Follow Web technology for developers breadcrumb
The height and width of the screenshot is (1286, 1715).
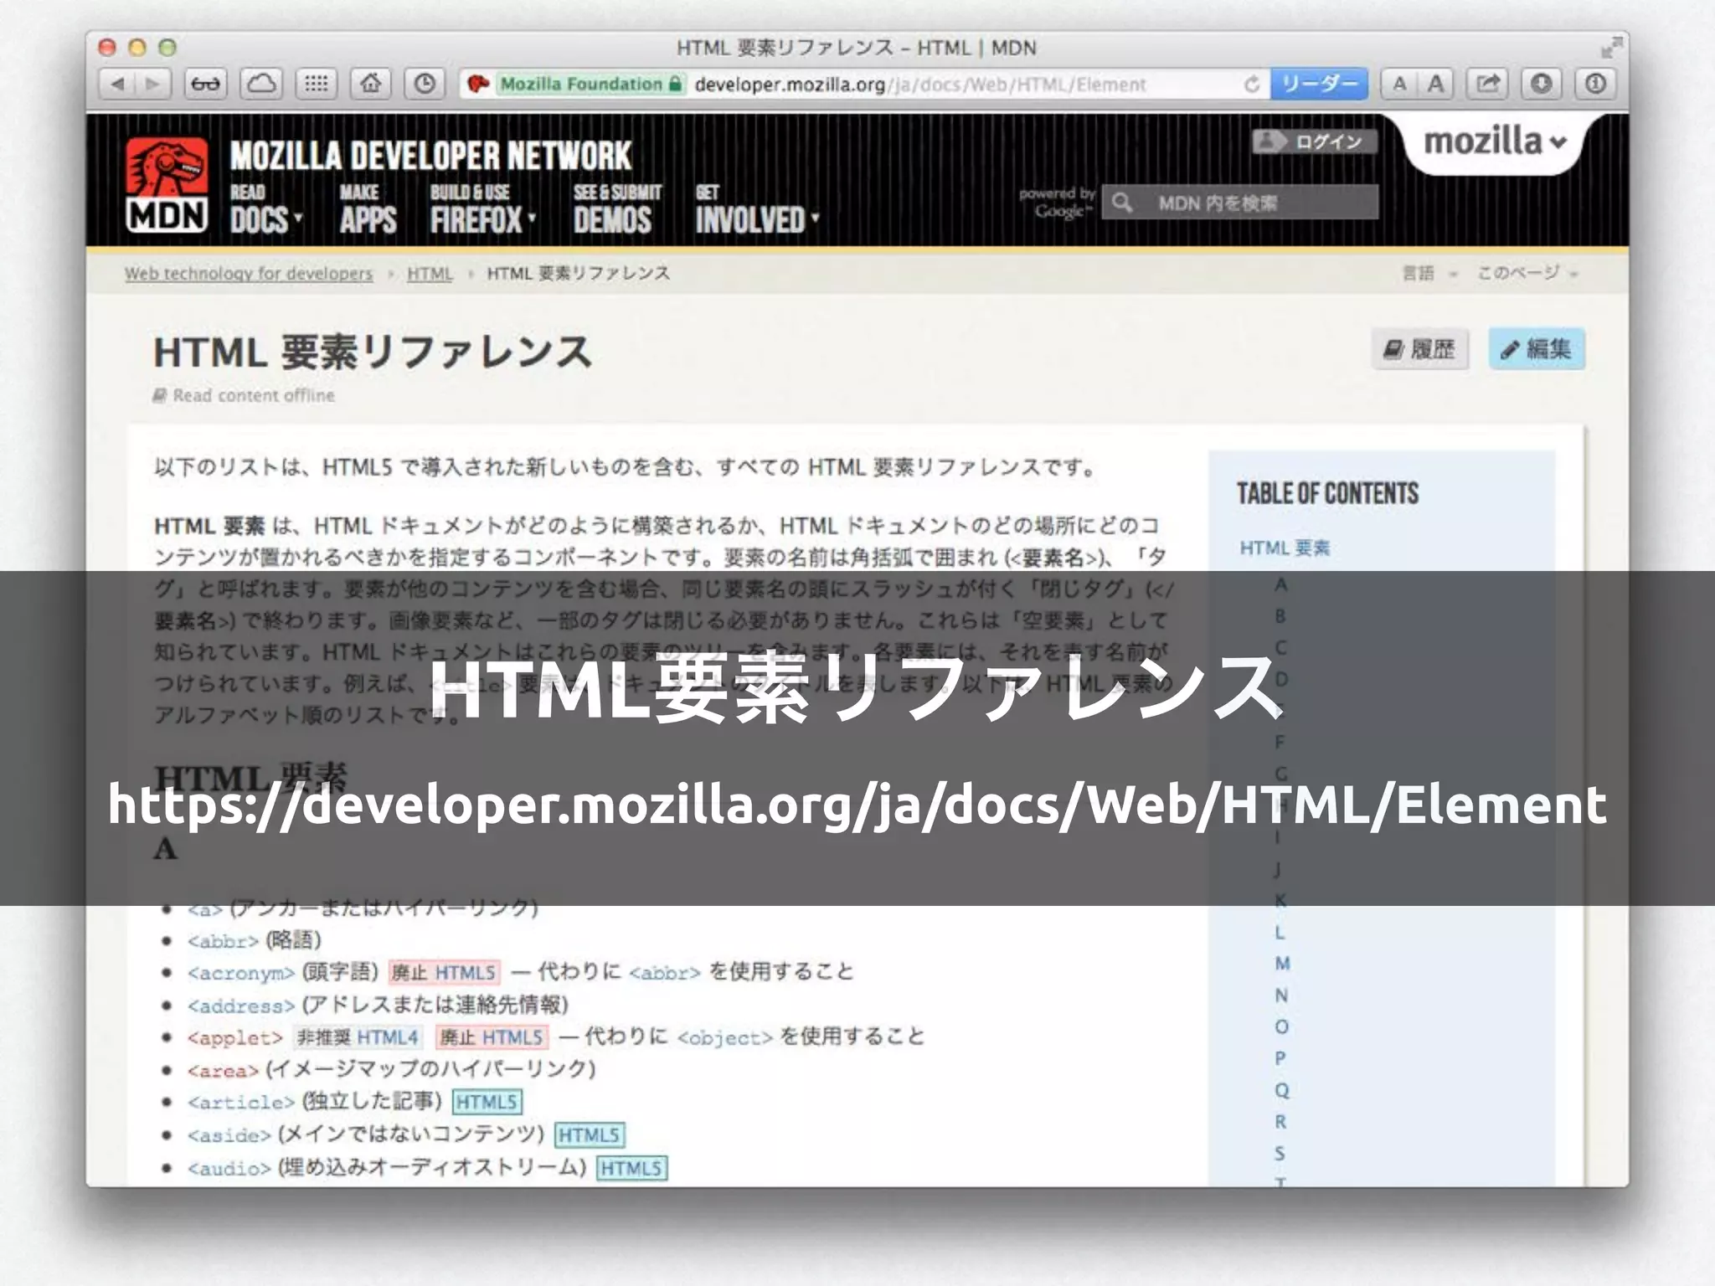pos(249,274)
